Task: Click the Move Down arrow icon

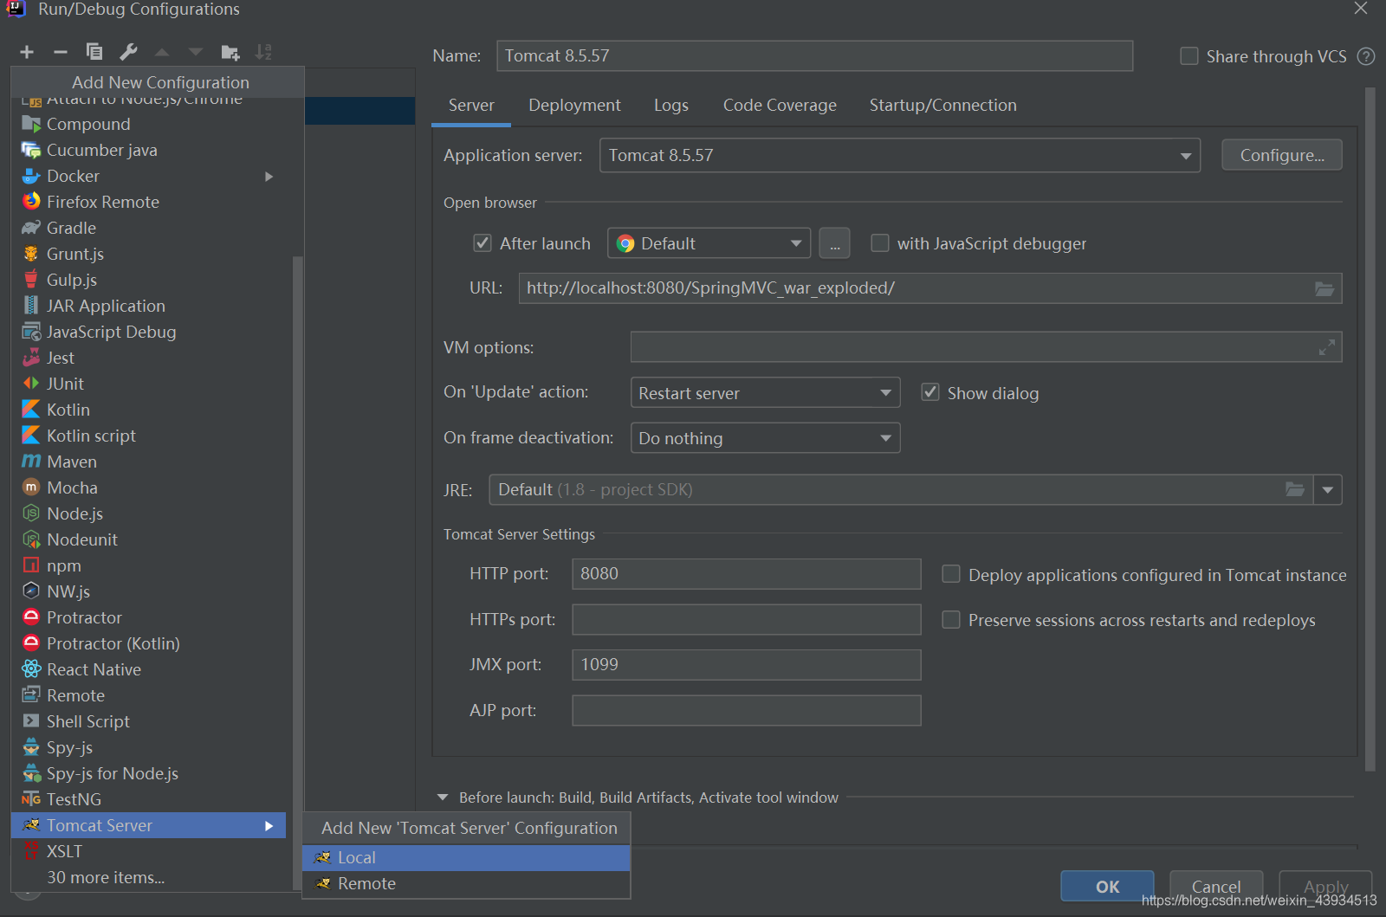Action: pos(196,52)
